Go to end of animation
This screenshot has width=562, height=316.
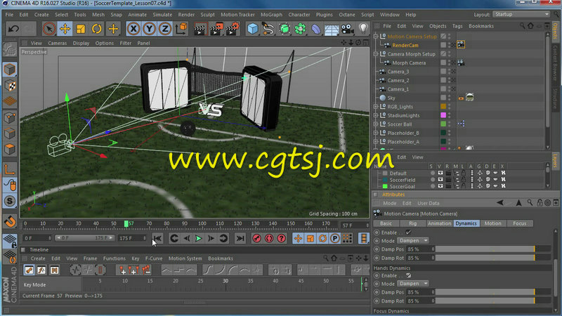(240, 238)
